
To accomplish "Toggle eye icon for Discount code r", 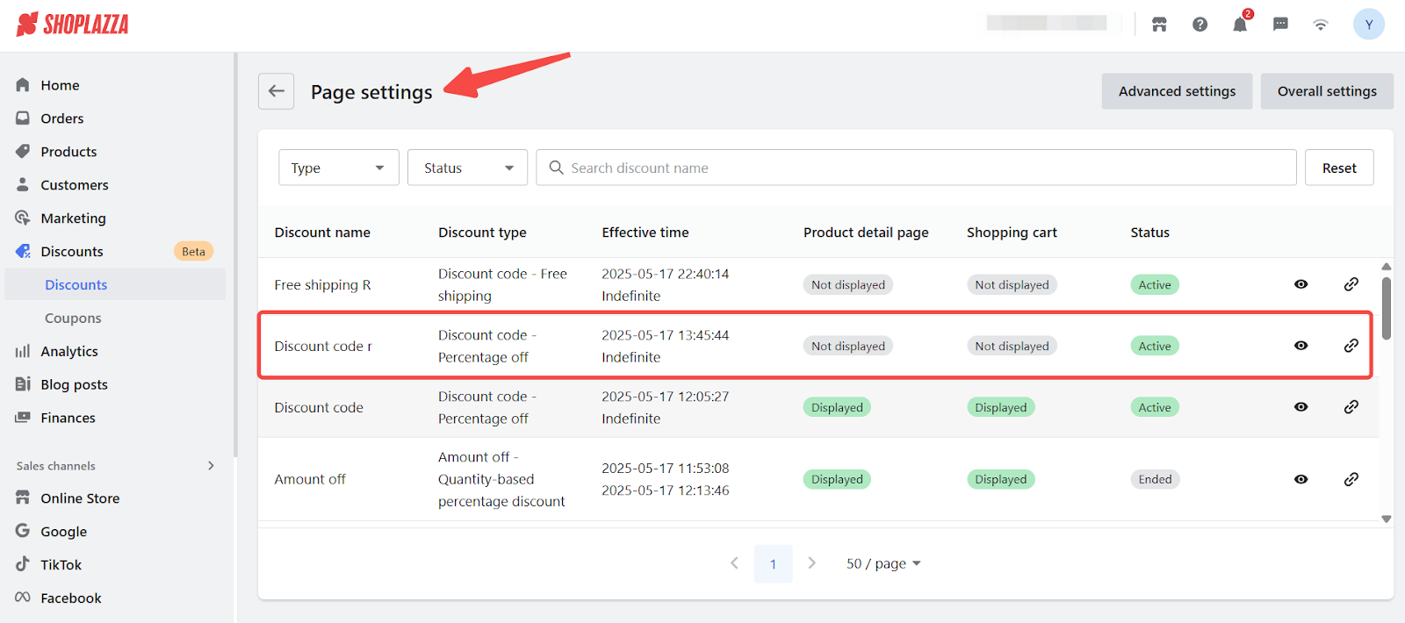I will click(x=1301, y=346).
